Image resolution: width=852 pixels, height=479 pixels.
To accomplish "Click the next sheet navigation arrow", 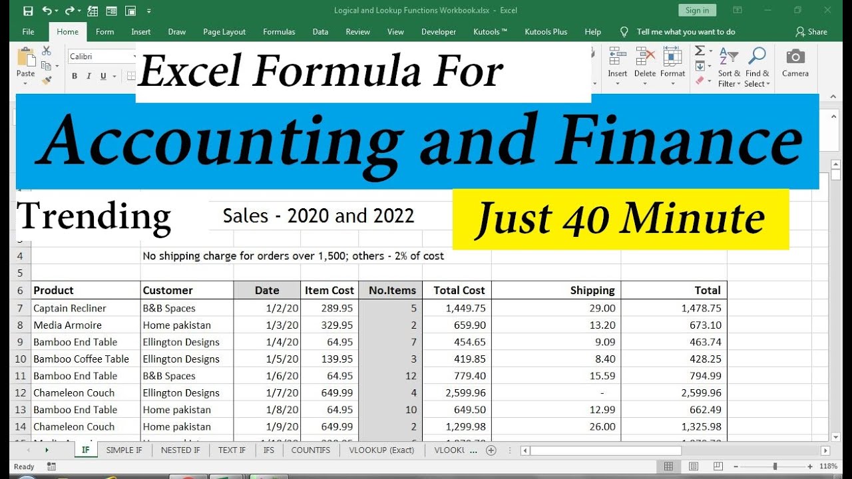I will coord(47,450).
